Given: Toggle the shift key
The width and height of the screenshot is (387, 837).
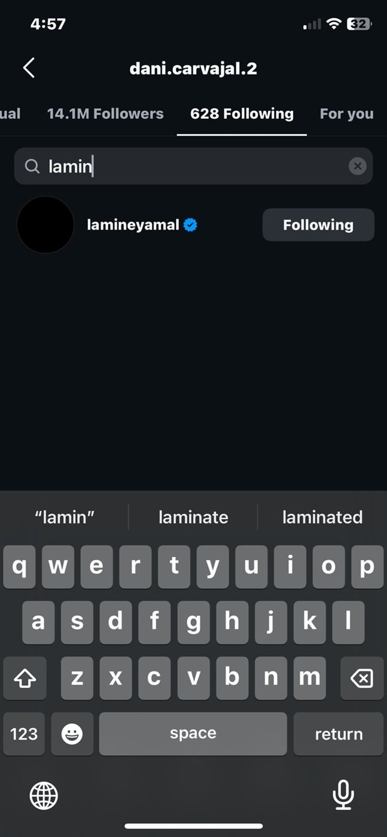Looking at the screenshot, I should coord(25,678).
